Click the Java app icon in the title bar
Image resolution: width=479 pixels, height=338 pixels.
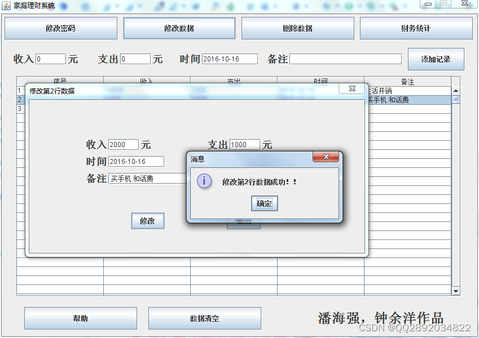point(5,5)
